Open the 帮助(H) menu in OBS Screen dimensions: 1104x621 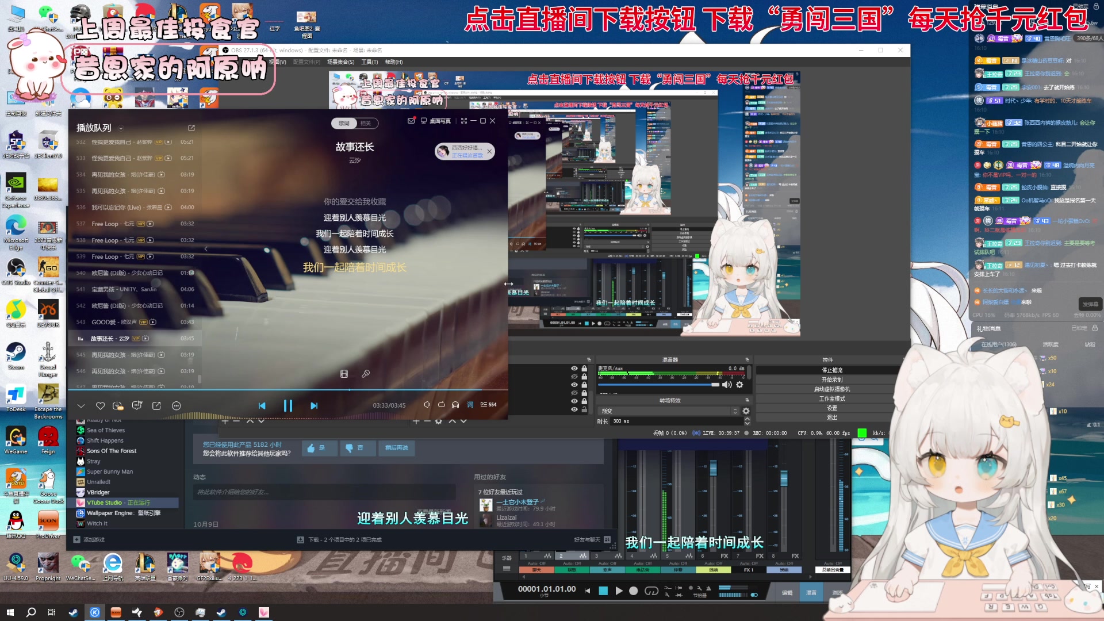[394, 62]
